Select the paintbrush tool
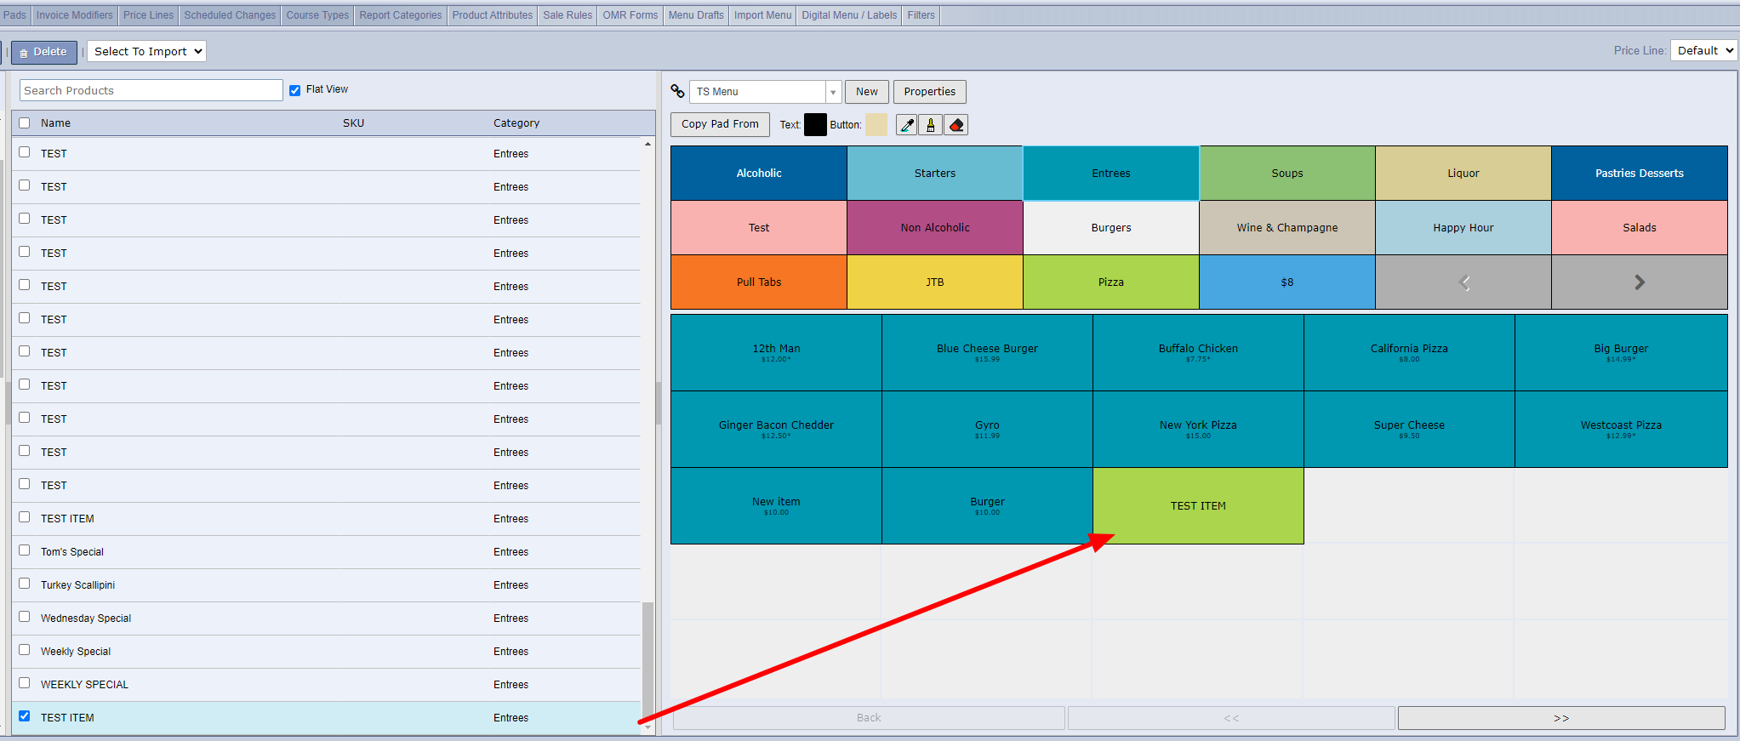Screen dimensions: 1740x741 (x=931, y=125)
